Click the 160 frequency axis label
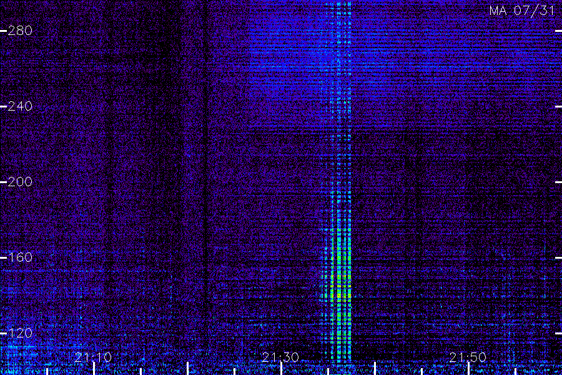 (x=20, y=257)
